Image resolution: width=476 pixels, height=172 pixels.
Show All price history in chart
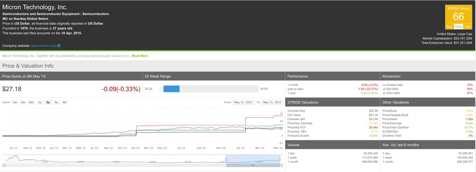coord(64,102)
